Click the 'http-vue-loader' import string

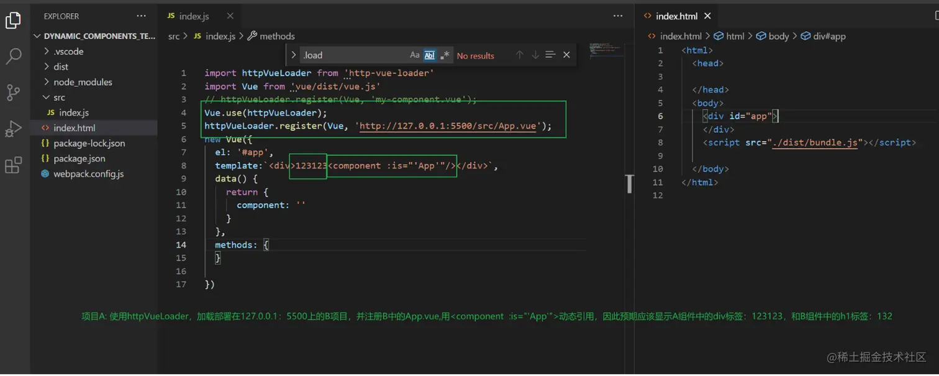(389, 73)
